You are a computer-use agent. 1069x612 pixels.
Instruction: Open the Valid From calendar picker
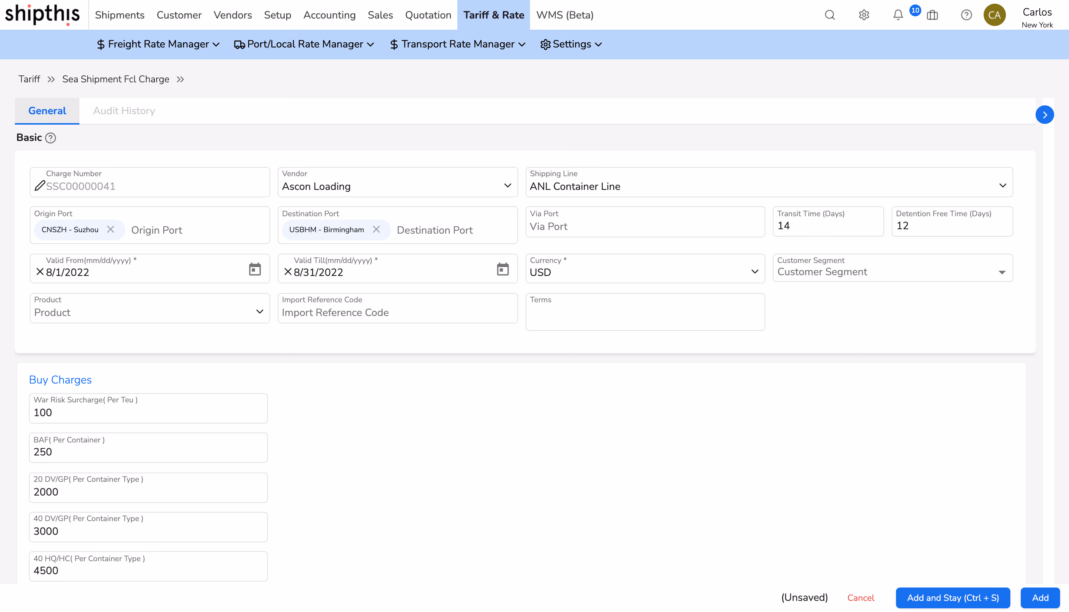255,269
